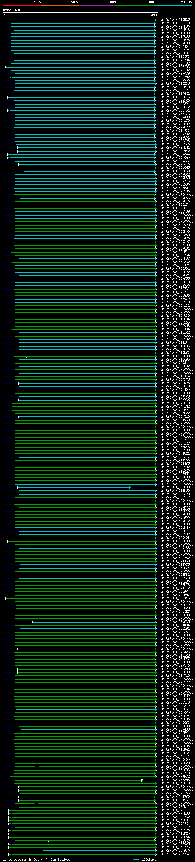Select hit label UniRef100_Q96VK7

(175, 854)
